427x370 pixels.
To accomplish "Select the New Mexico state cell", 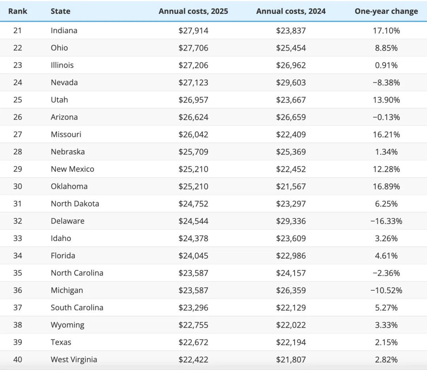I will tap(72, 169).
